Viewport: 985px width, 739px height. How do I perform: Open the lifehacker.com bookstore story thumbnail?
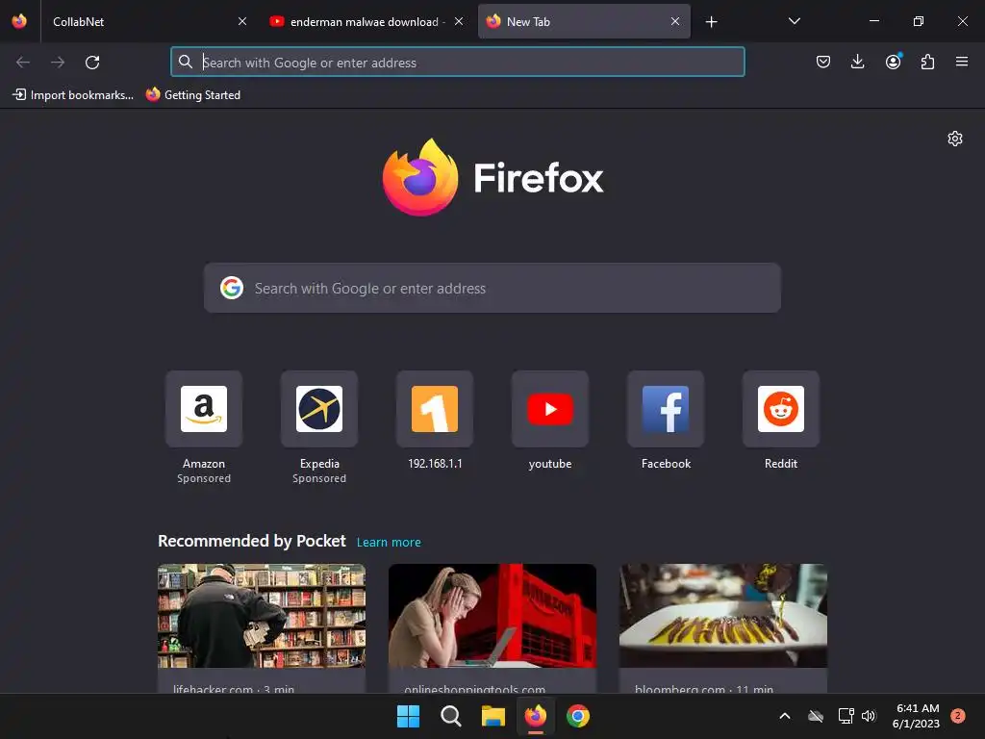pos(262,616)
